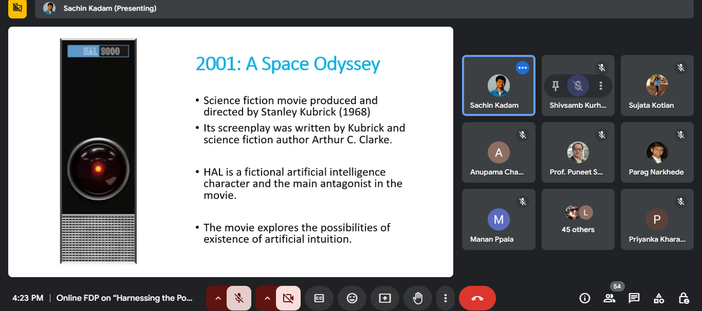This screenshot has height=311, width=702.
Task: Show the people list with 54 participants
Action: 609,298
